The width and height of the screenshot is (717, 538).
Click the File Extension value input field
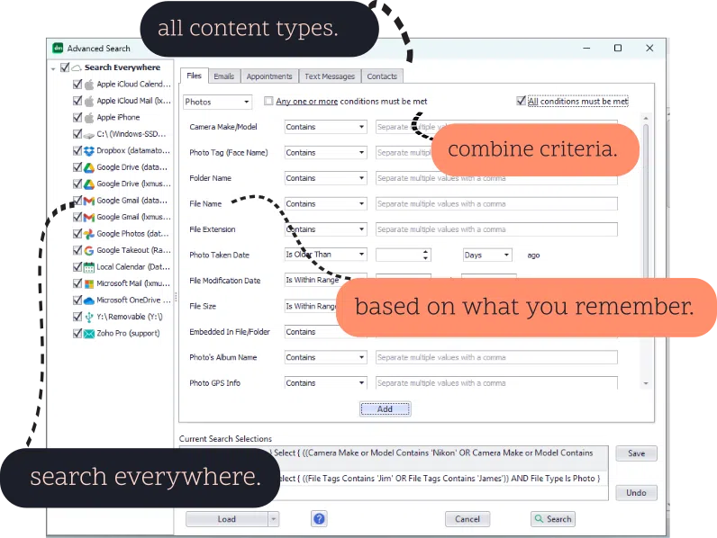coord(496,229)
